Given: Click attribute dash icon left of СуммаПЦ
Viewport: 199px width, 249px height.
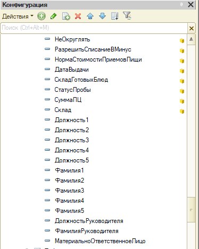Looking at the screenshot, I should point(47,99).
